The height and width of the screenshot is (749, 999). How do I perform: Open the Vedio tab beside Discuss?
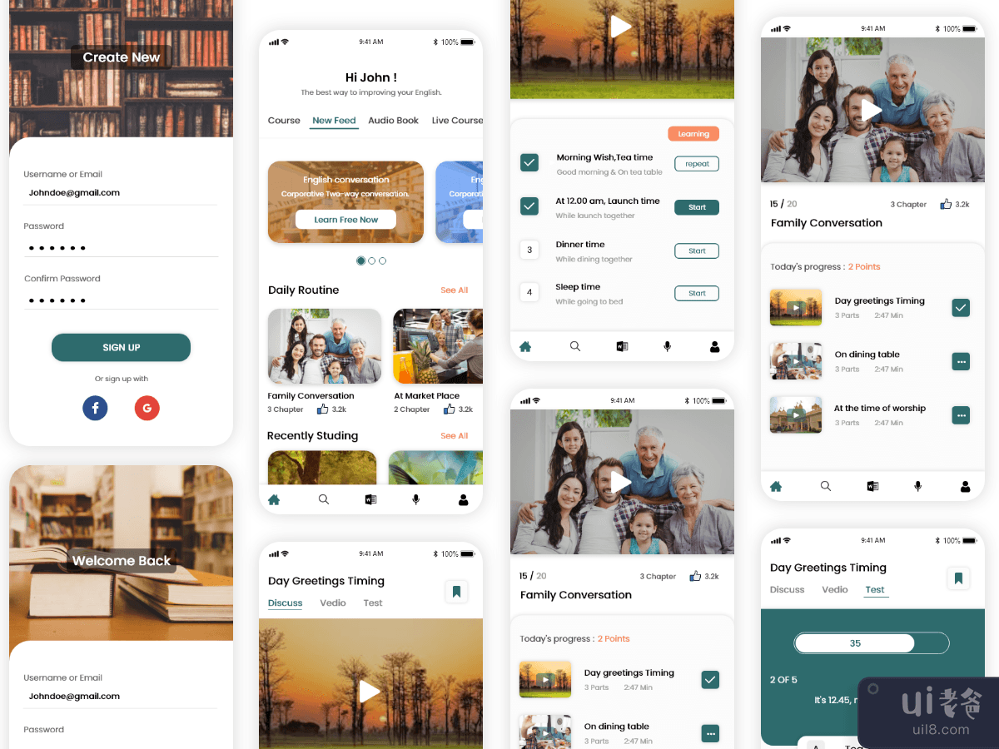332,603
